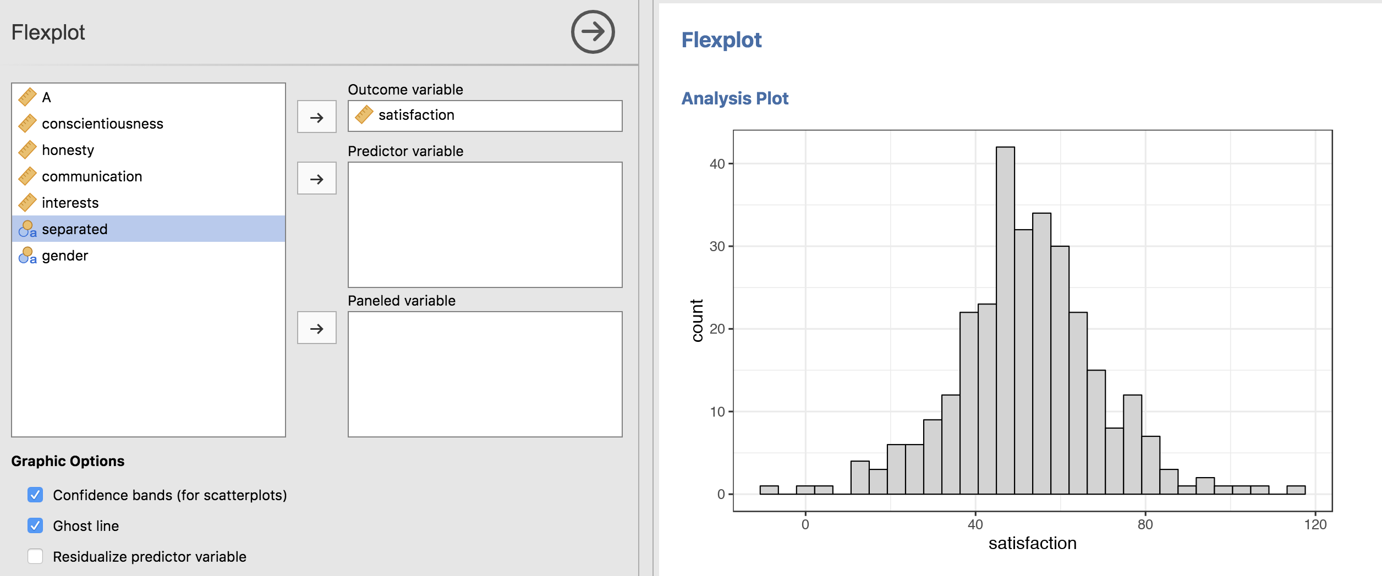Click ruler icon beside honesty

click(x=28, y=150)
